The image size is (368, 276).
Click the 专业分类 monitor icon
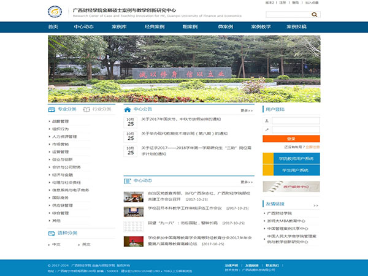click(x=52, y=109)
